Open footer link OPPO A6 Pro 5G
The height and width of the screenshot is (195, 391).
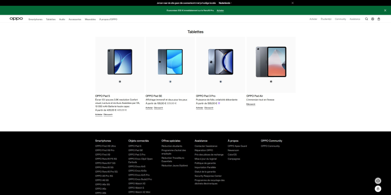coord(104,176)
